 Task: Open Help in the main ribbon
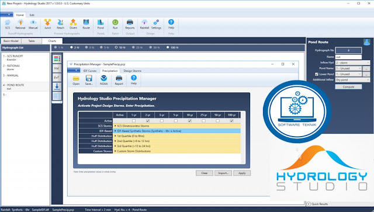point(171,25)
